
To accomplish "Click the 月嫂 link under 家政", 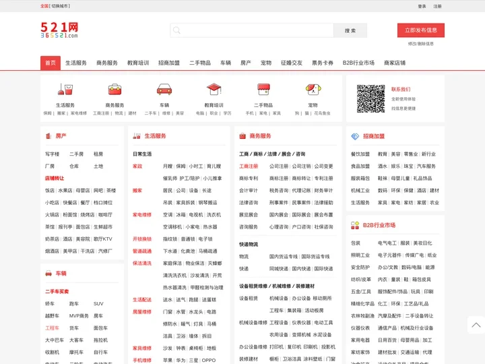I will (168, 166).
